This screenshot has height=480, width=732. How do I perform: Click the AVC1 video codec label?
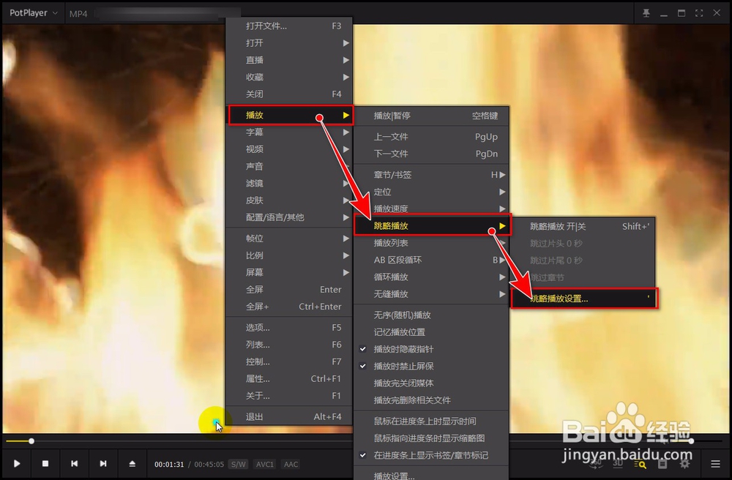pos(265,464)
